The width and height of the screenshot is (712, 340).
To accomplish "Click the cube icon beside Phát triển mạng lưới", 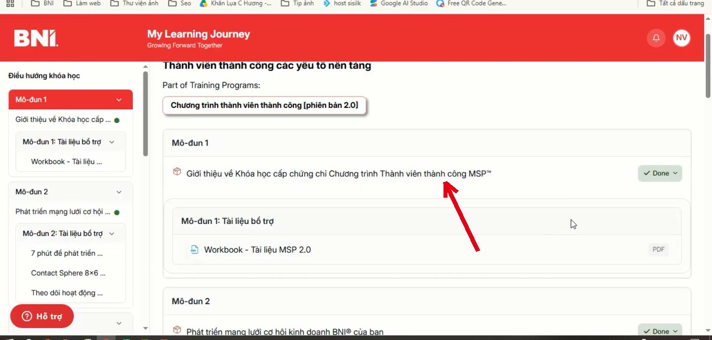I will coord(177,330).
